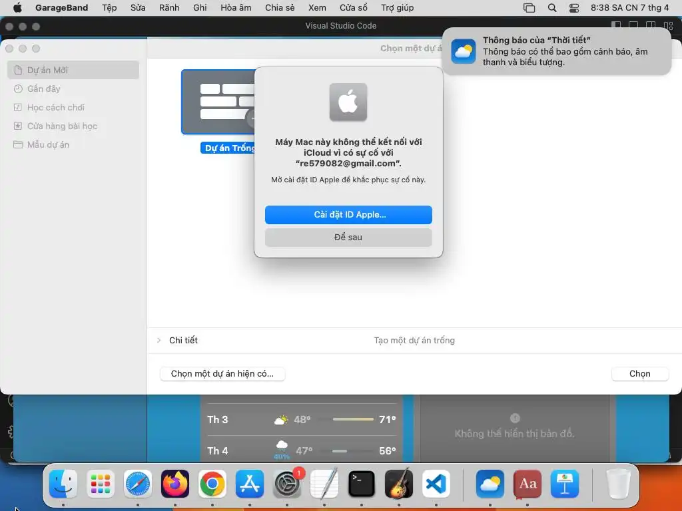Click the Chọn button
682x511 pixels.
[x=640, y=374]
